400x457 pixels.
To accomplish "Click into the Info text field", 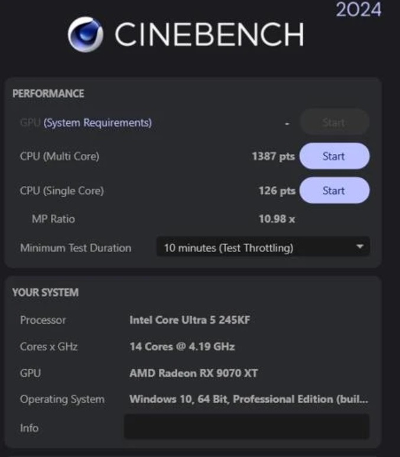I will 246,427.
